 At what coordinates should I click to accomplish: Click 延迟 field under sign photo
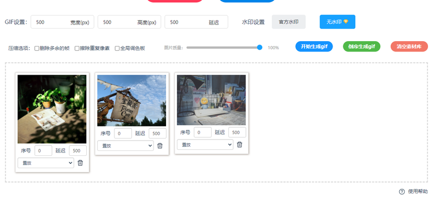pos(157,134)
